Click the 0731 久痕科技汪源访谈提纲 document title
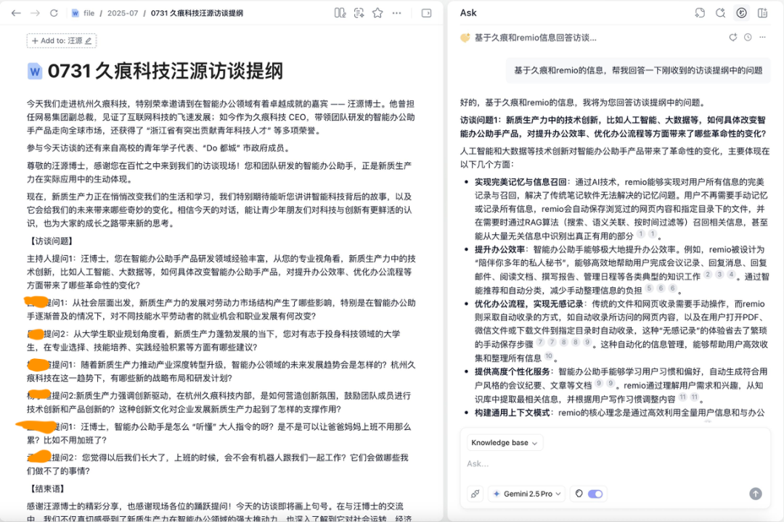 [166, 71]
